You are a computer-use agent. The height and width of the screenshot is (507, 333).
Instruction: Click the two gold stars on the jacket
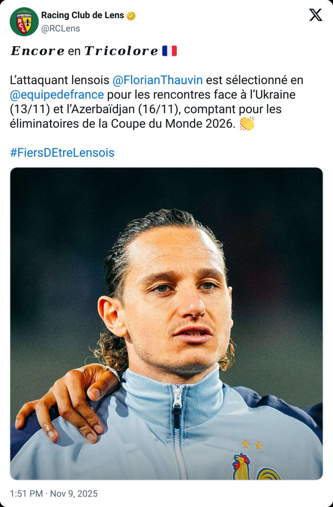(252, 444)
